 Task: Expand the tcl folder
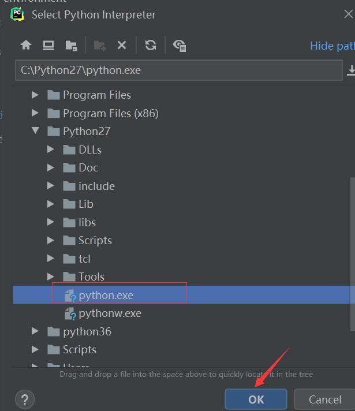[51, 259]
